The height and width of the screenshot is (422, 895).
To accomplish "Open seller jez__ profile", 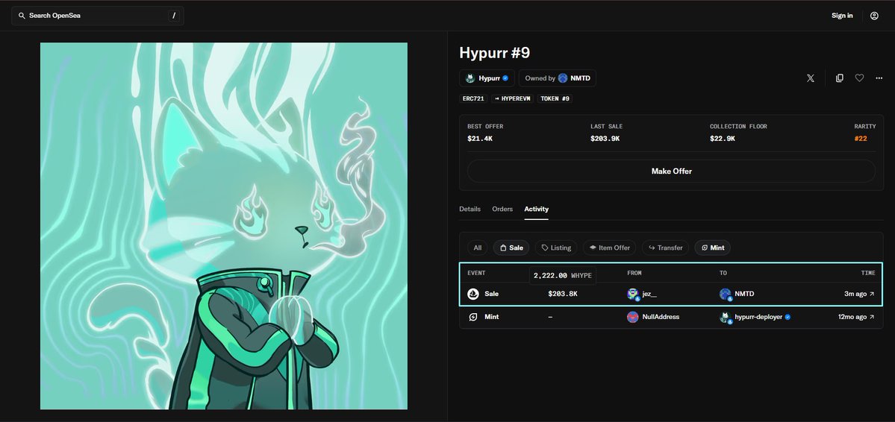I will (649, 294).
